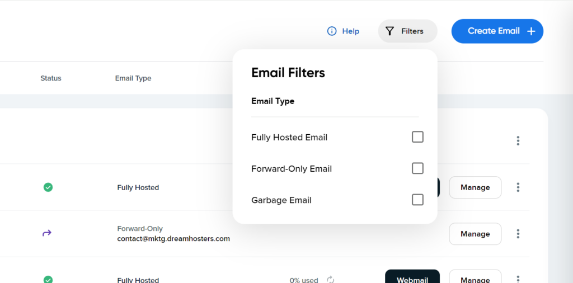Open three-dot menu for the Forward-Only row

(x=518, y=234)
